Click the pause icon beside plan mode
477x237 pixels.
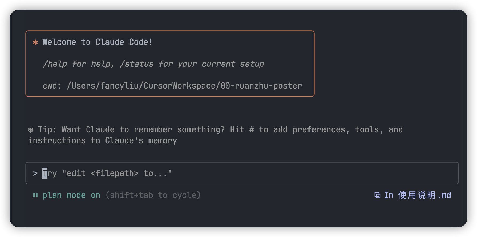[35, 195]
